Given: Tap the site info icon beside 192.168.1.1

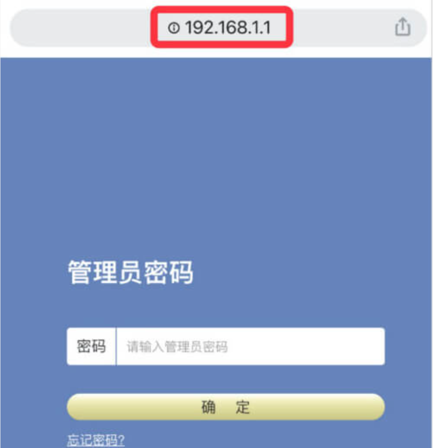Looking at the screenshot, I should [174, 28].
